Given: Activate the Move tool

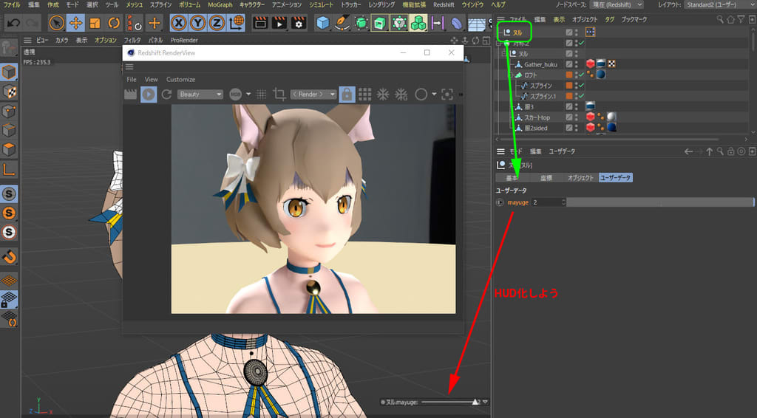Looking at the screenshot, I should click(76, 23).
